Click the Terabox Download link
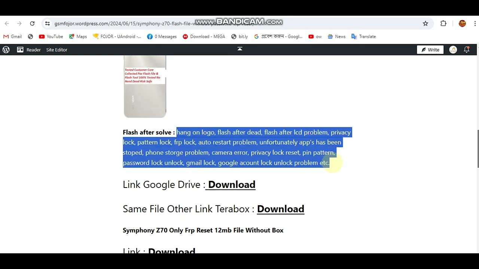The height and width of the screenshot is (269, 479). coord(281,209)
